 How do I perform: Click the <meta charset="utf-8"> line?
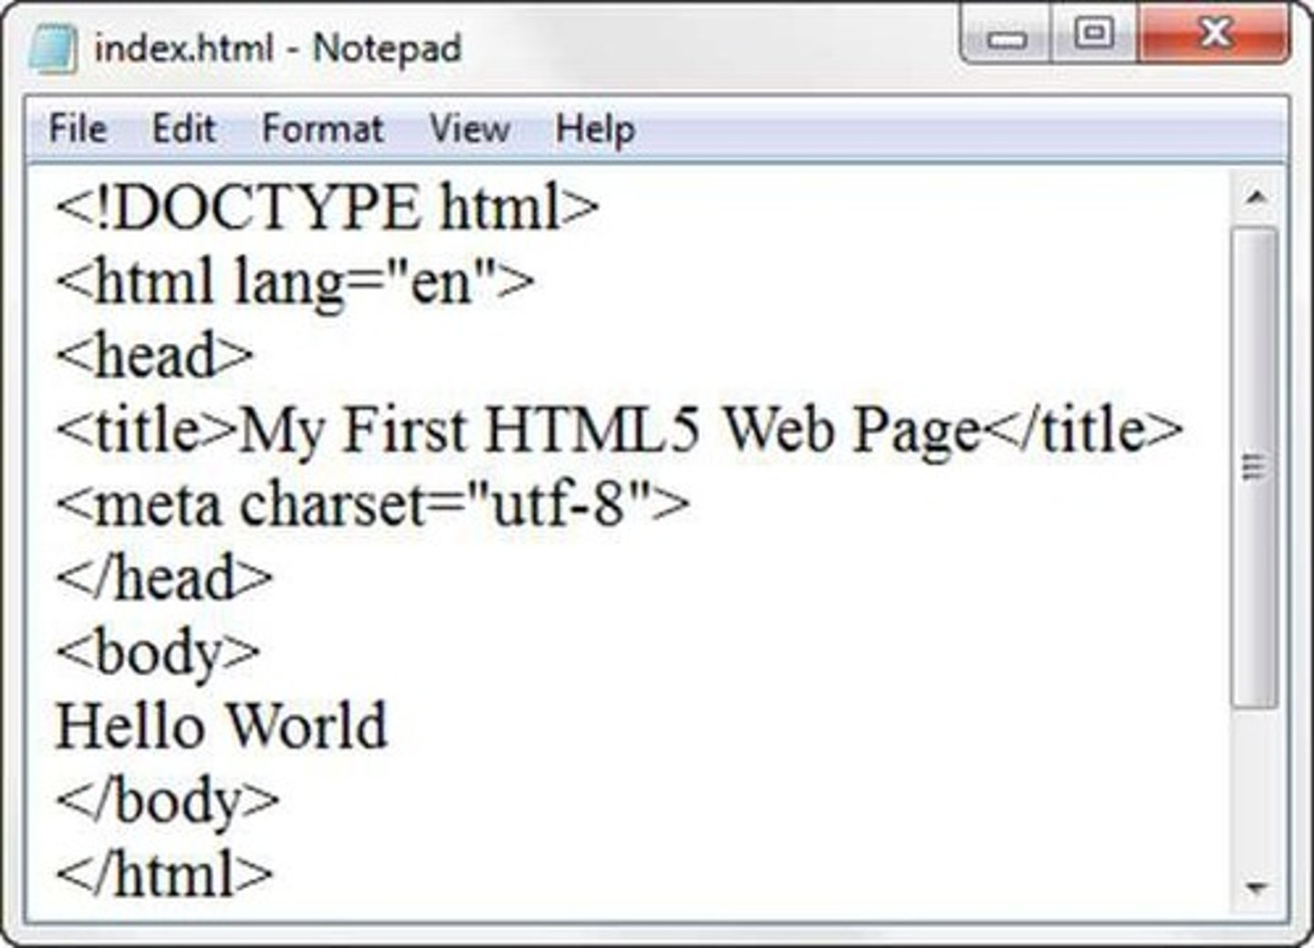pyautogui.click(x=372, y=504)
